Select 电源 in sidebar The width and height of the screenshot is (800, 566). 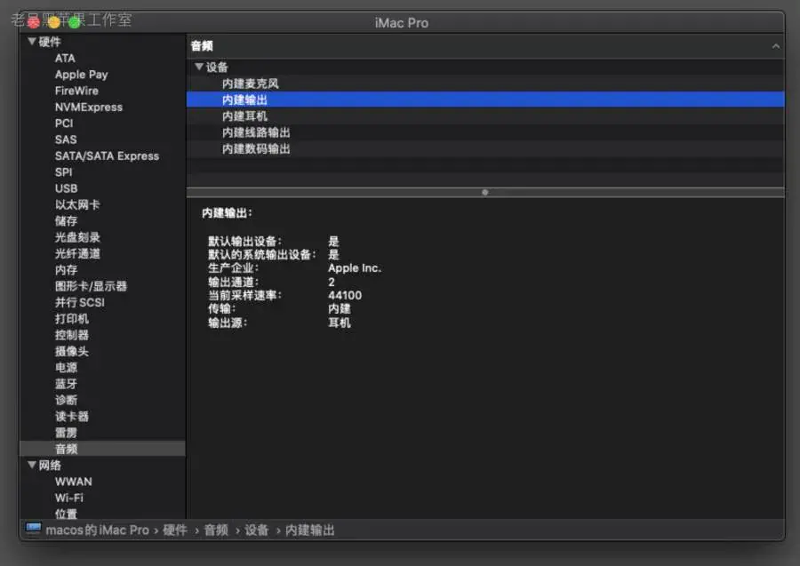coord(66,368)
